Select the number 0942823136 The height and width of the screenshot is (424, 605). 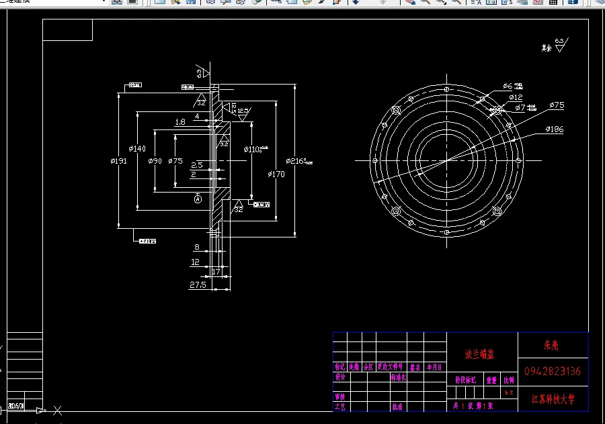coord(553,371)
